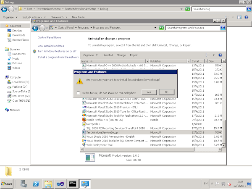Show hidden tray icons arrow
The height and width of the screenshot is (189, 252).
click(x=212, y=184)
